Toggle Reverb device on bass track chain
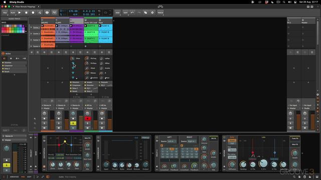Image resolution: width=321 pixels, height=180 pixels. coord(71,91)
